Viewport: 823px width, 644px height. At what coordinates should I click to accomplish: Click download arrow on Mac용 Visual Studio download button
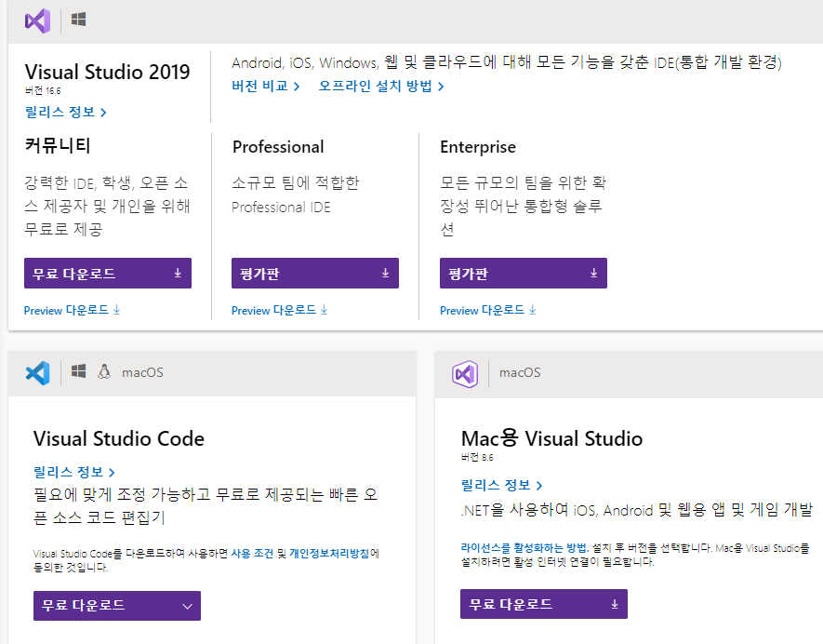[x=614, y=604]
